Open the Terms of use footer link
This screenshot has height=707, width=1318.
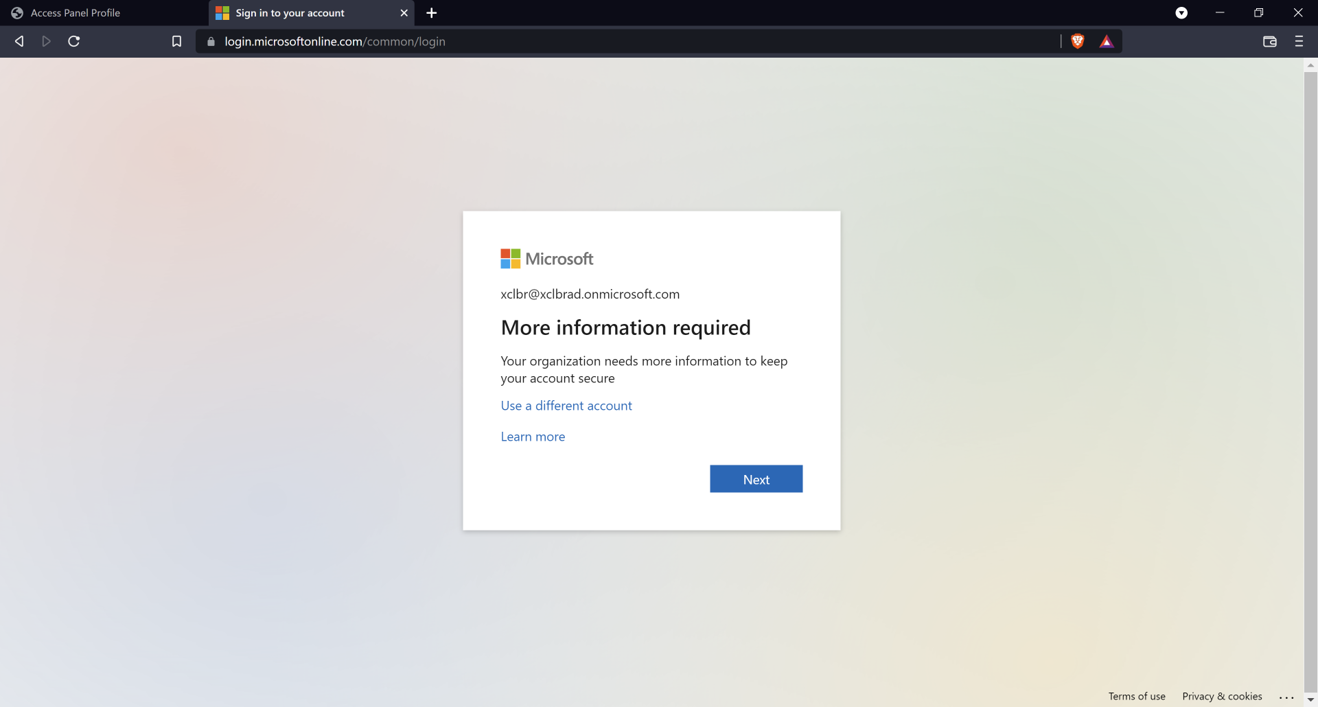[1136, 696]
